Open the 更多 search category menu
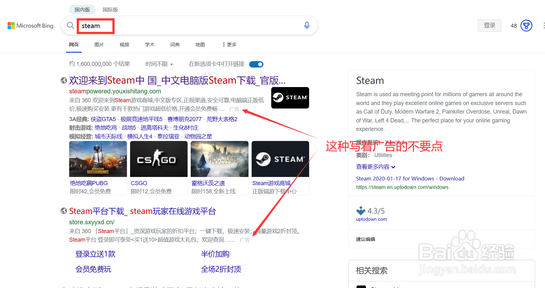The width and height of the screenshot is (545, 288). pos(230,44)
